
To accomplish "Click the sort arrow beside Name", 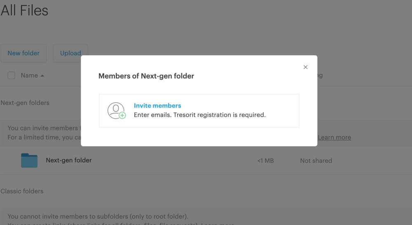I will tap(42, 76).
